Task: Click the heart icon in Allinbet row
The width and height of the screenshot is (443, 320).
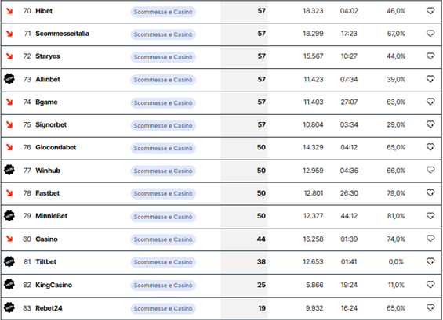Action: 430,79
